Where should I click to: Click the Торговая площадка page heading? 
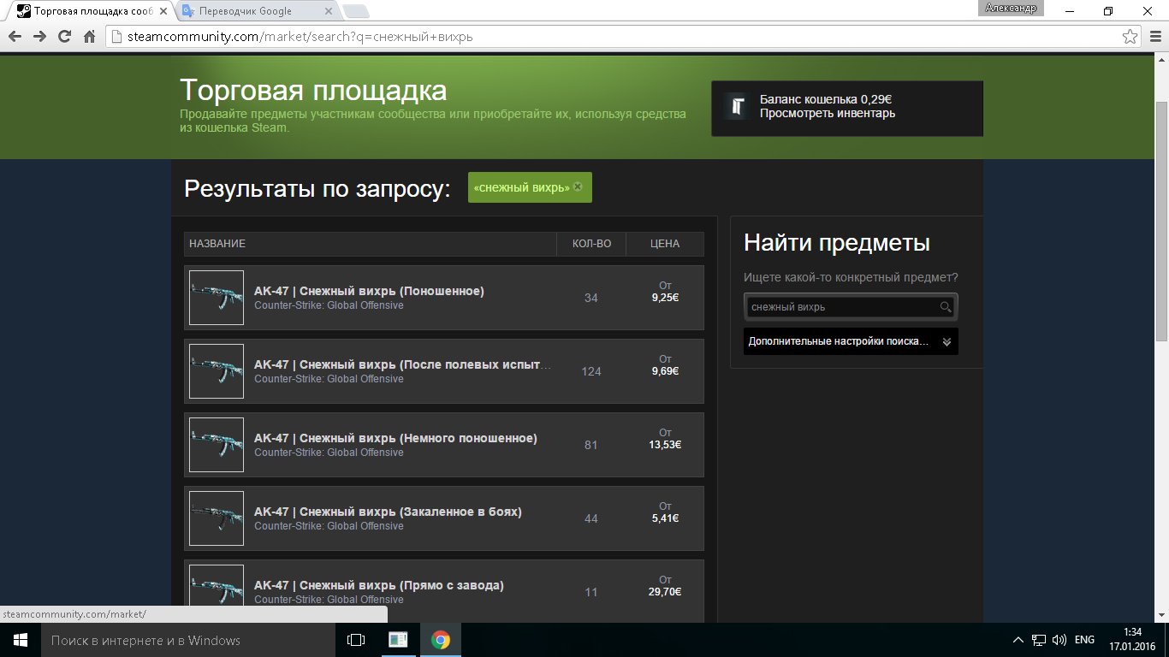313,91
